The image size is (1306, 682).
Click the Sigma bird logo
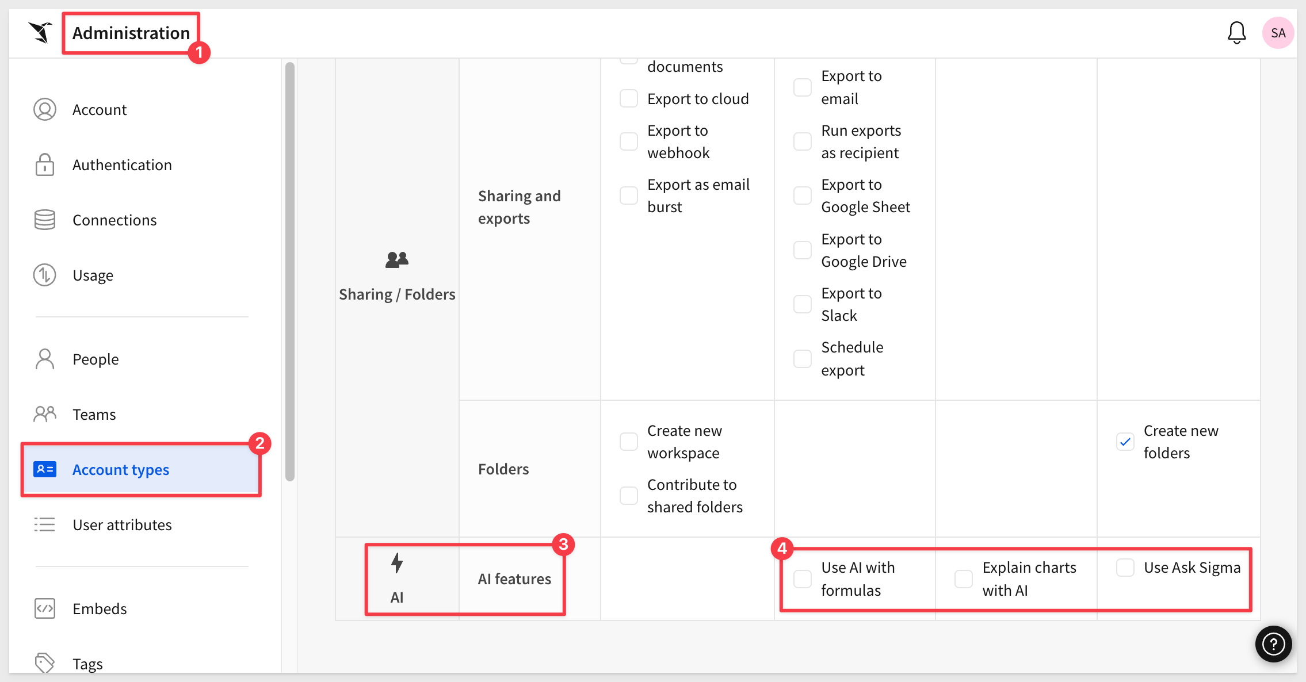[x=40, y=32]
